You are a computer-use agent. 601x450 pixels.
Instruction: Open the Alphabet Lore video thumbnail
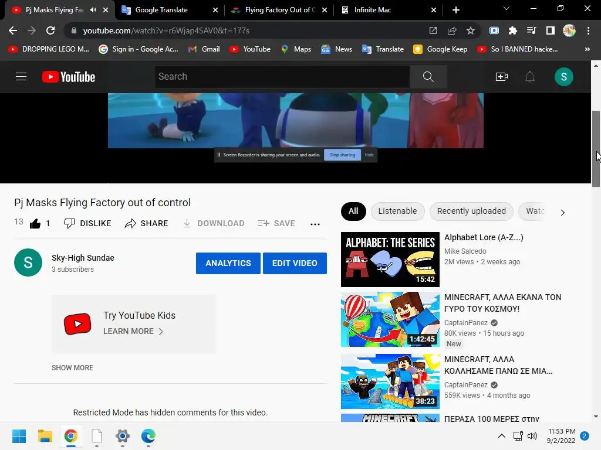tap(390, 260)
